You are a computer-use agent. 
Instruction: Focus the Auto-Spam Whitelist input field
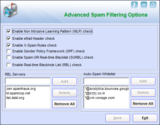(x=106, y=81)
